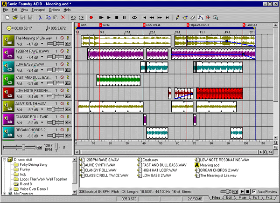Viewport: 280px width, 203px height.
Task: Select the Time Selection tool
Action: click(x=208, y=18)
